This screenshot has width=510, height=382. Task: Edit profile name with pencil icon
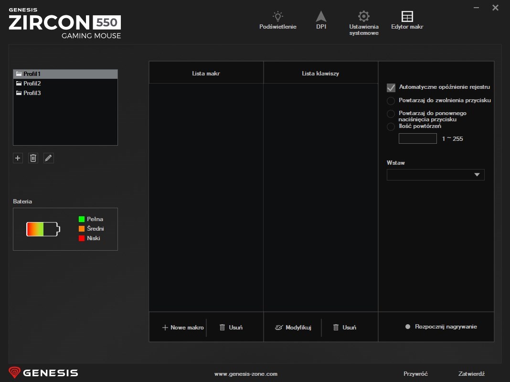[48, 159]
